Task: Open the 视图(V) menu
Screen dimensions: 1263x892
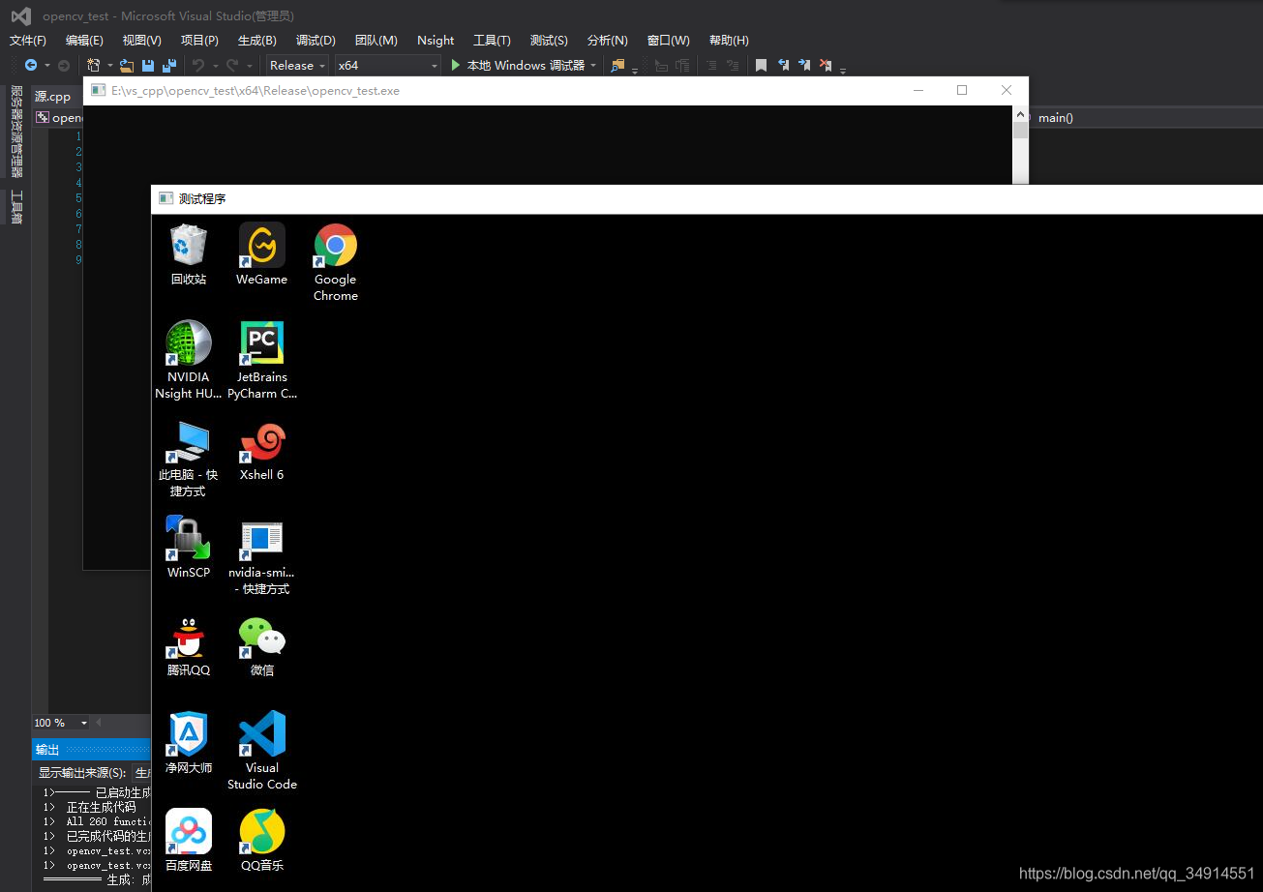Action: tap(141, 41)
